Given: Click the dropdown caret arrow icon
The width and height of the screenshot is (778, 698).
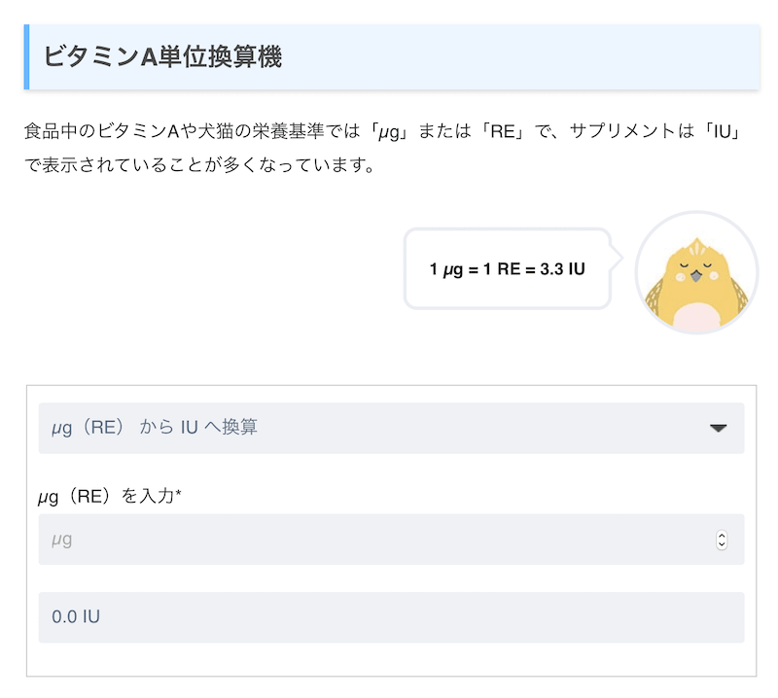Looking at the screenshot, I should [719, 428].
